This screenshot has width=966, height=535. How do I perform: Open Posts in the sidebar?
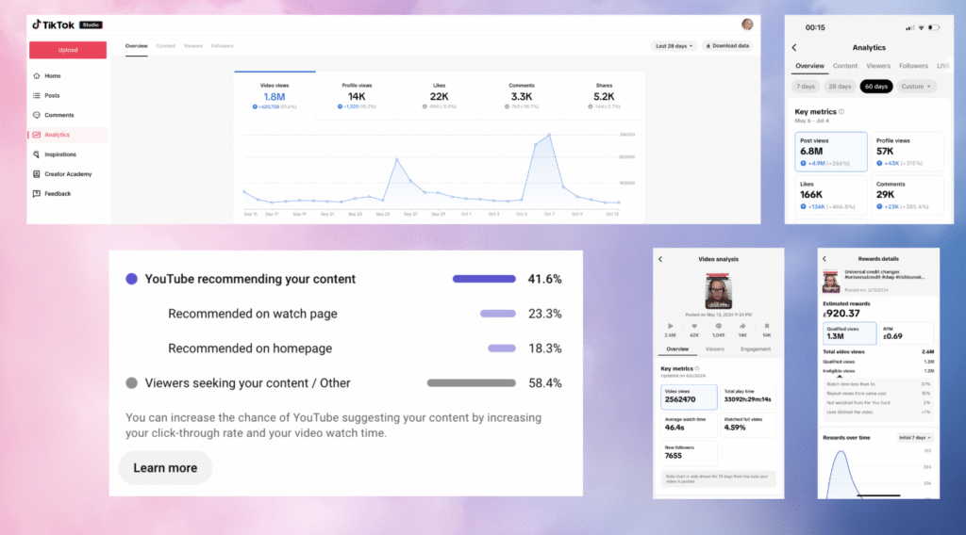pos(52,95)
